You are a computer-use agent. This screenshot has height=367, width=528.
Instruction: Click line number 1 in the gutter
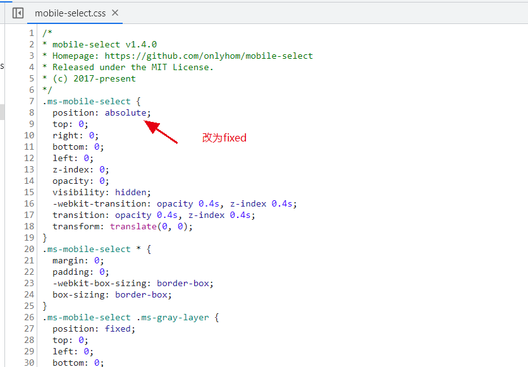pyautogui.click(x=31, y=33)
